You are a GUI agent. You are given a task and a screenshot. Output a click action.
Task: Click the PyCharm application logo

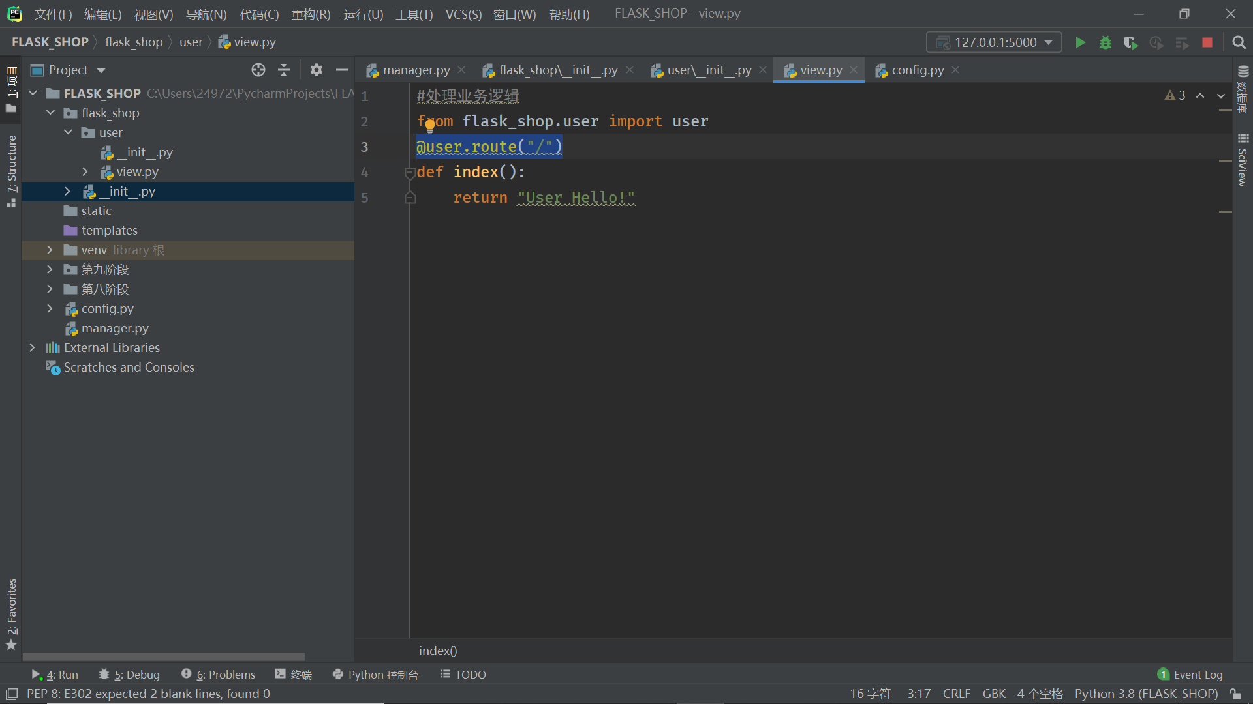click(x=14, y=14)
